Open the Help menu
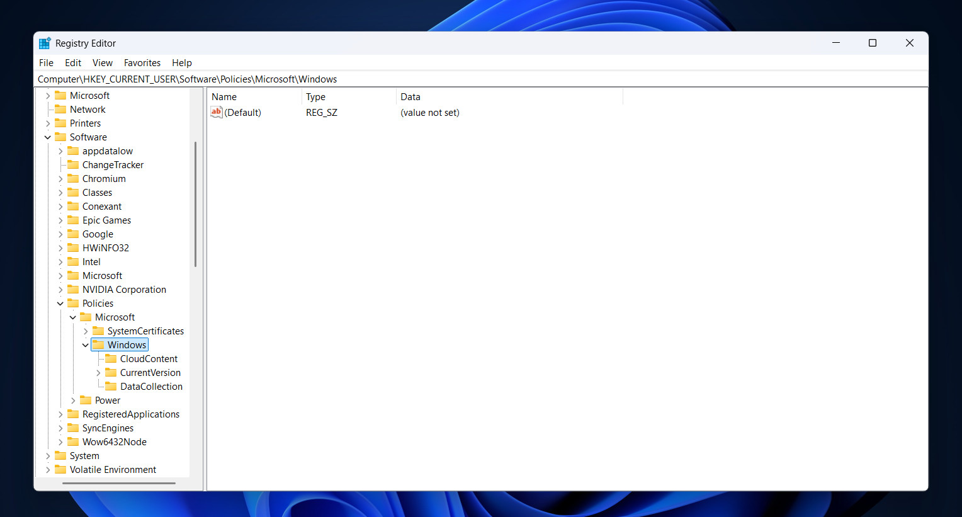 181,62
